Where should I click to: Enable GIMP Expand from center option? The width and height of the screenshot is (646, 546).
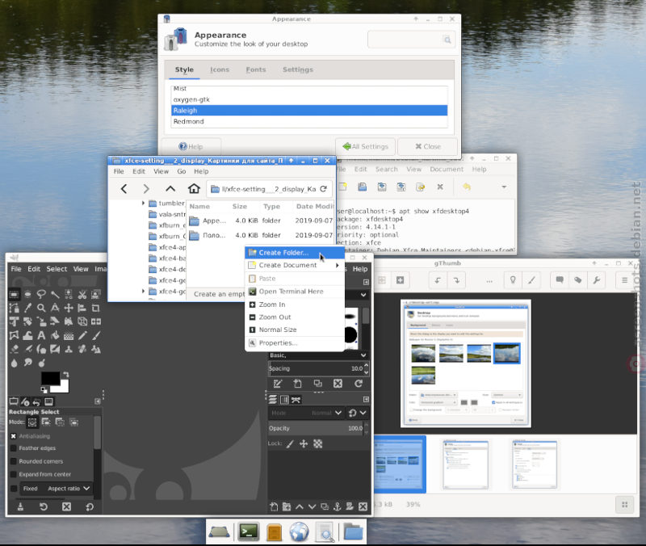pyautogui.click(x=13, y=474)
